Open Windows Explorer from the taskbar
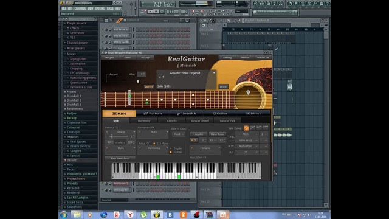This screenshot has width=389, height=219. coord(77,215)
